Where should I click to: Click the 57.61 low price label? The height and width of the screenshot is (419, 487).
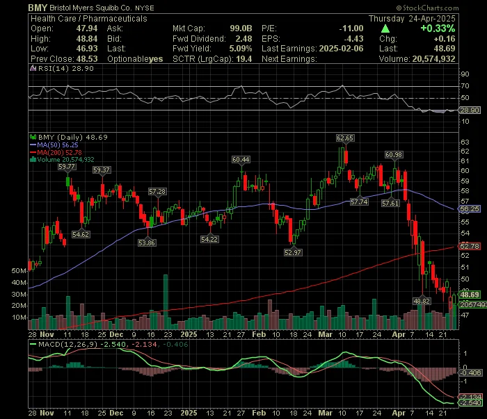pos(390,204)
